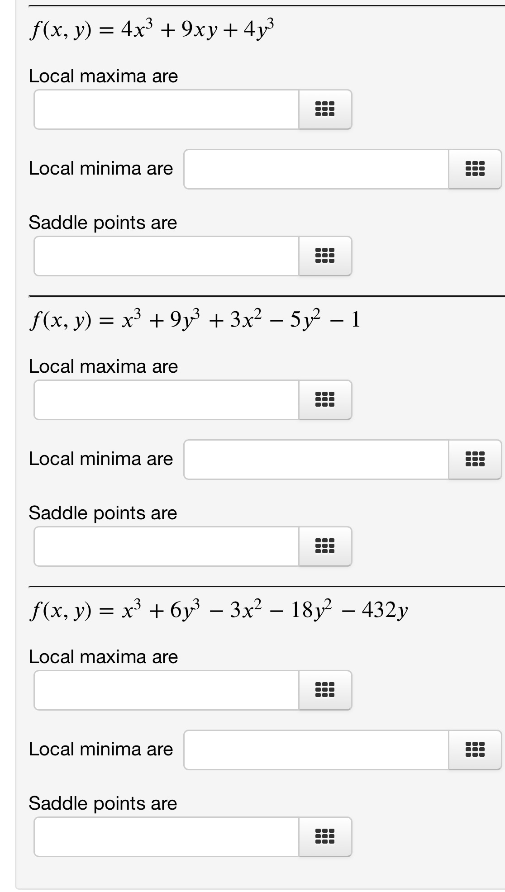Image resolution: width=505 pixels, height=892 pixels.
Task: Open keypad for first function's local minima field
Action: click(475, 169)
